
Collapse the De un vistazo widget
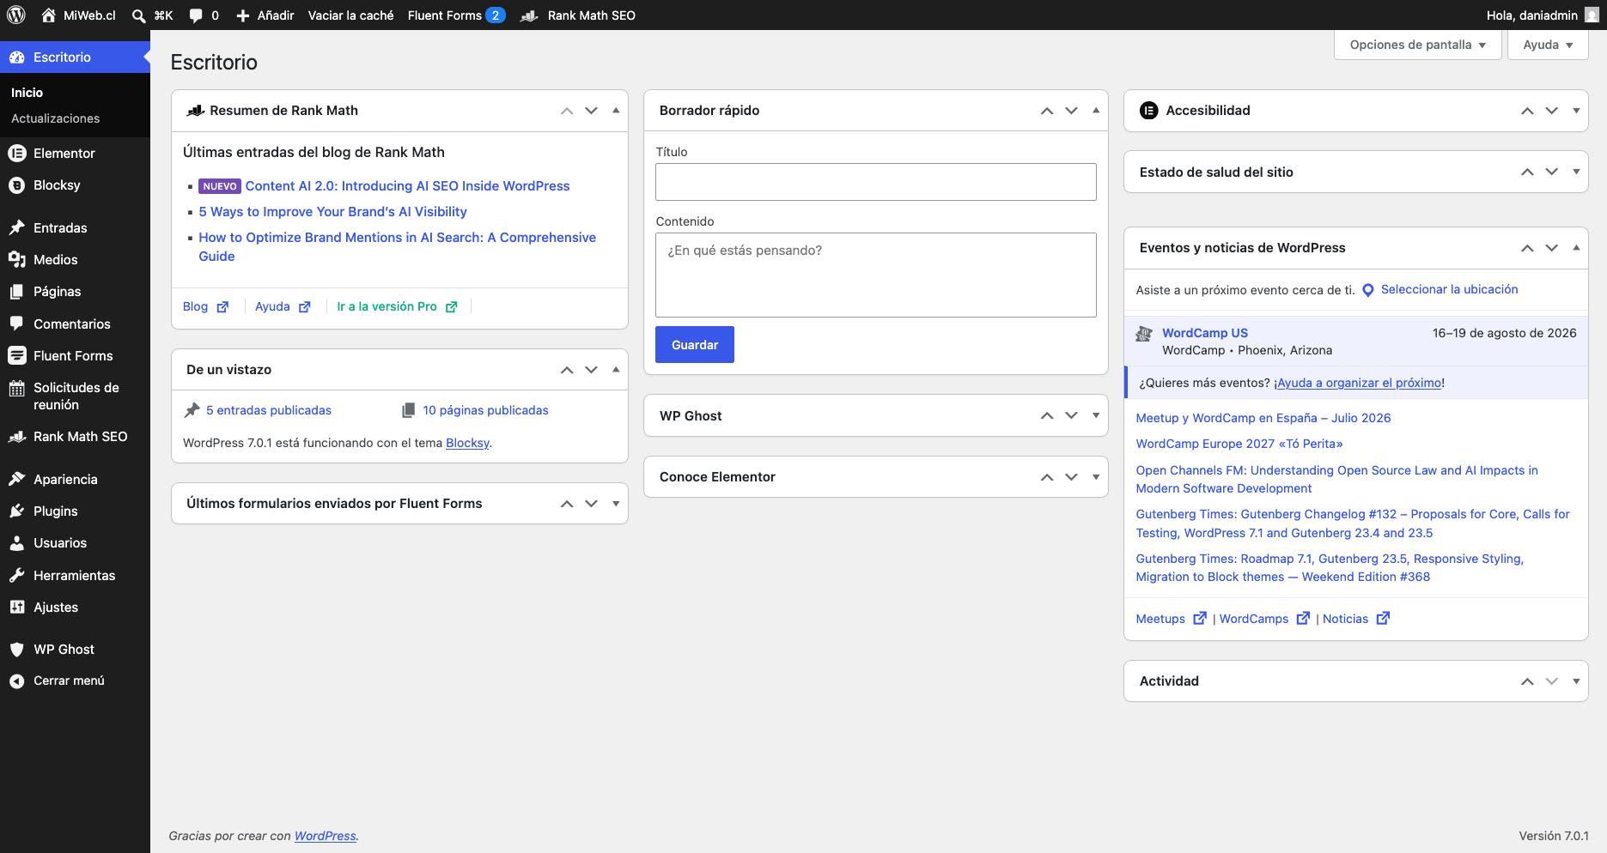tap(616, 370)
